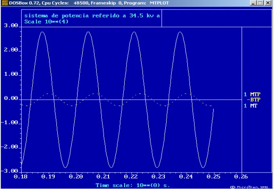Viewport: 275px width, 191px height.
Task: Click the MTP legend entry
Action: point(255,94)
